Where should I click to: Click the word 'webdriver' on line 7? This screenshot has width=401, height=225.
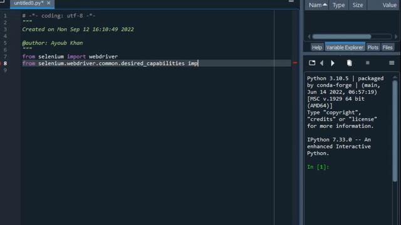click(103, 56)
